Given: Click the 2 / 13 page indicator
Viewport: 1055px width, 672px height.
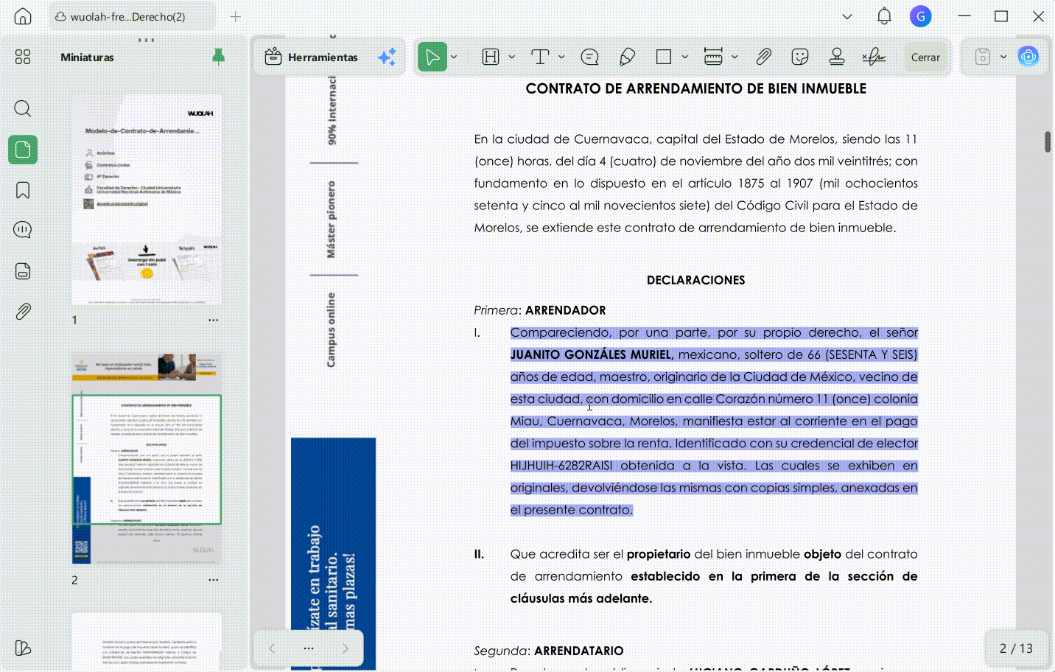Looking at the screenshot, I should pos(1016,648).
